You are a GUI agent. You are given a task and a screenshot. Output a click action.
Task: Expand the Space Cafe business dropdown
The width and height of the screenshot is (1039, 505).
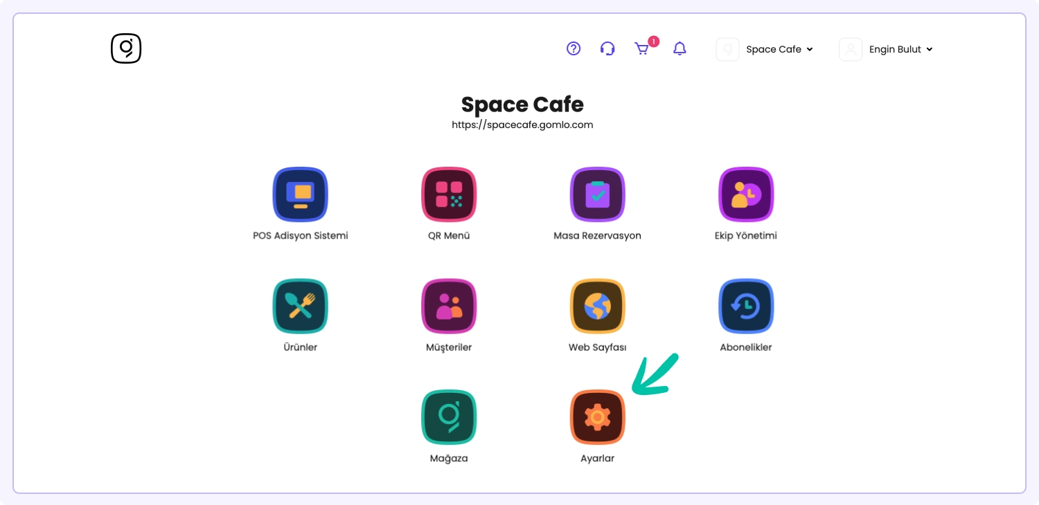[x=779, y=49]
